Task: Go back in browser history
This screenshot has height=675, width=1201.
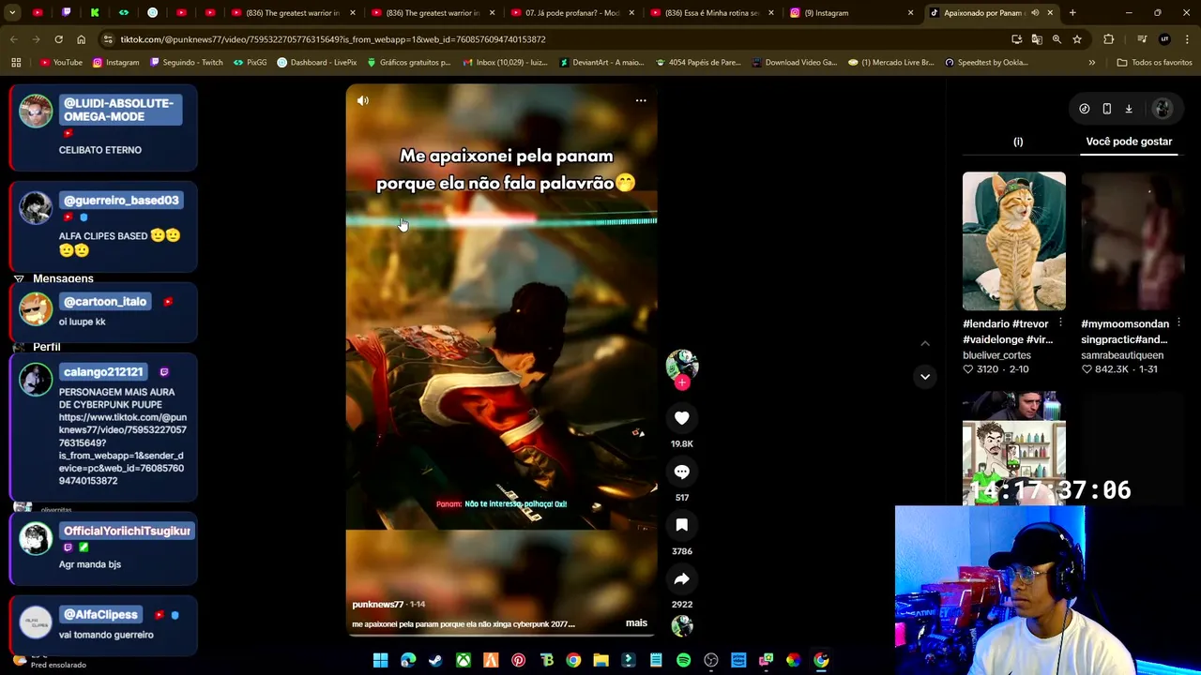Action: (x=13, y=39)
